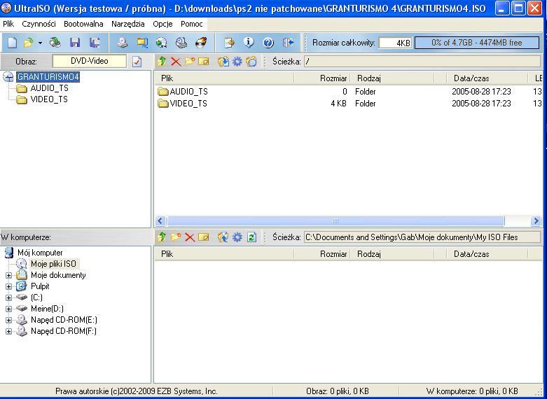
Task: Click the red X Delete icon in image pane
Action: [x=176, y=62]
